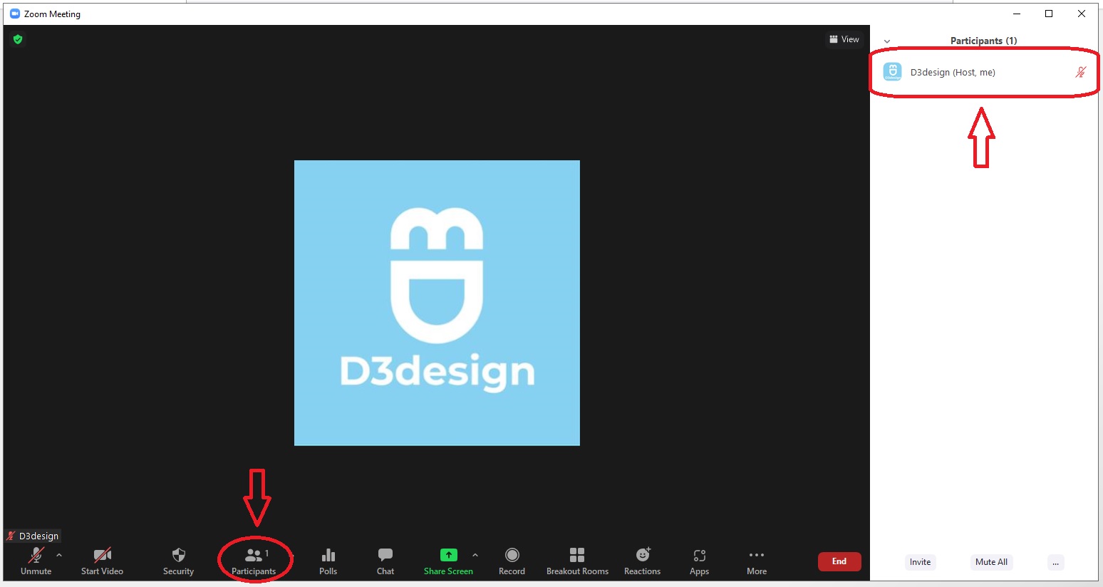Viewport: 1103px width, 587px height.
Task: Click the D3design profile picture in video area
Action: [x=437, y=303]
